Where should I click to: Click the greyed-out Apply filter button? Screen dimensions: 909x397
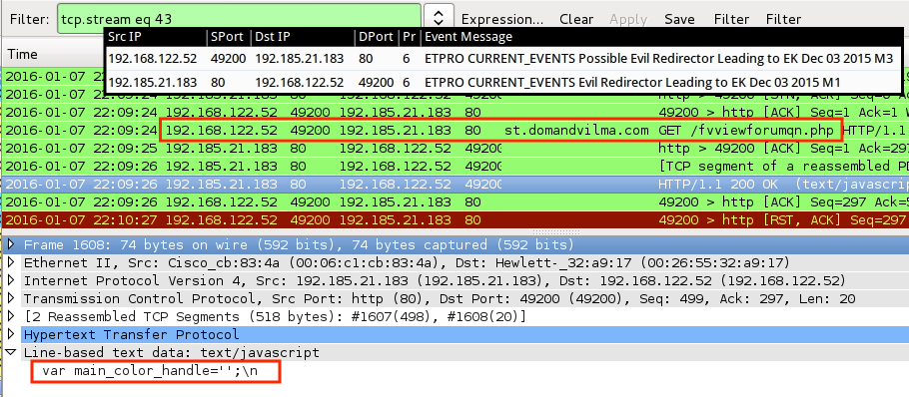coord(628,19)
